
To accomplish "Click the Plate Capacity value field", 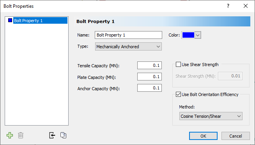I will [149, 77].
